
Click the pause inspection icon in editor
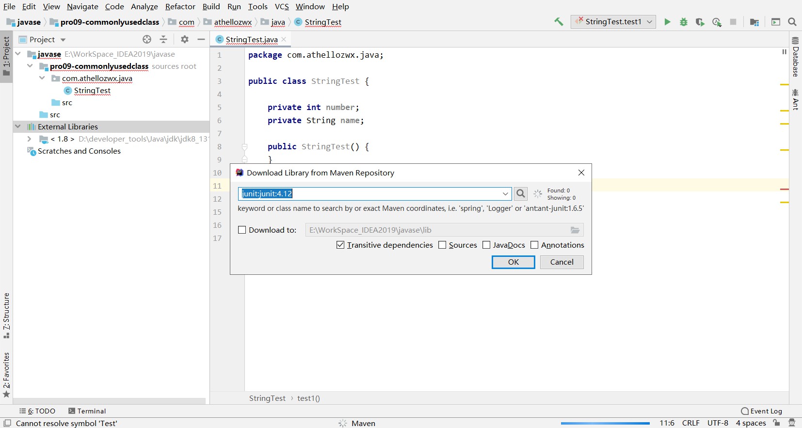(784, 51)
